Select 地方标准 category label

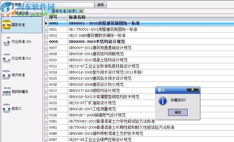pos(18,75)
